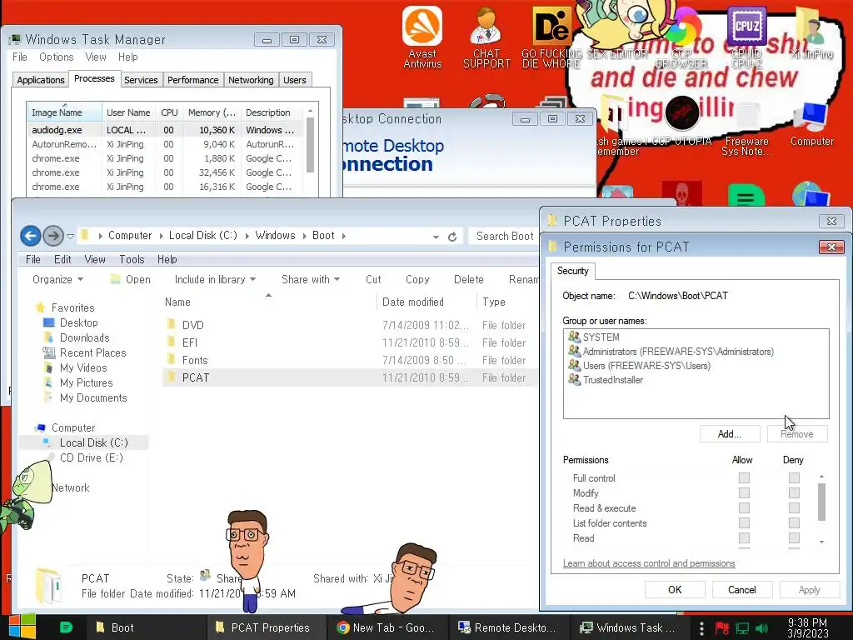Check Allow for Modify

744,492
